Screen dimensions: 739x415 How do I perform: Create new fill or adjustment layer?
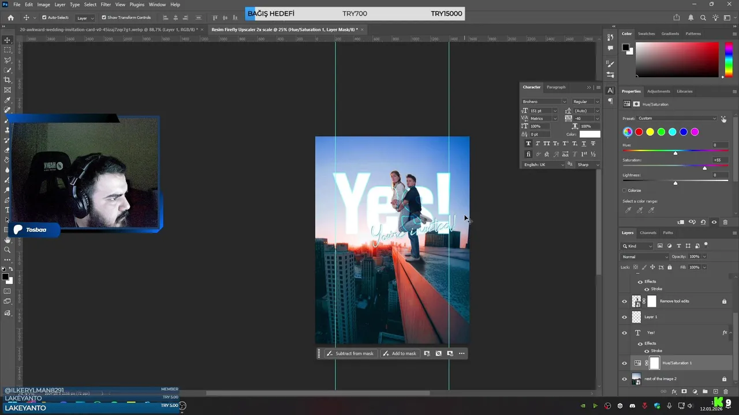pos(695,391)
